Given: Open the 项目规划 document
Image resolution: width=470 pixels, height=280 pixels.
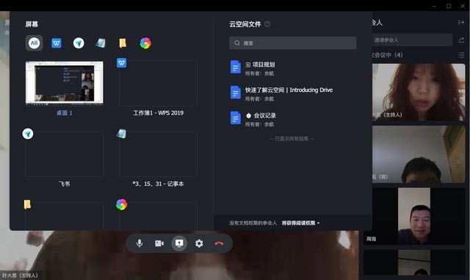Looking at the screenshot, I should click(x=293, y=68).
